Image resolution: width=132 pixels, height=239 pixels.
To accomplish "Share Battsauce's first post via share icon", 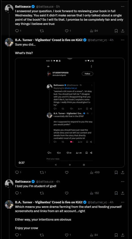I will 123,31.
